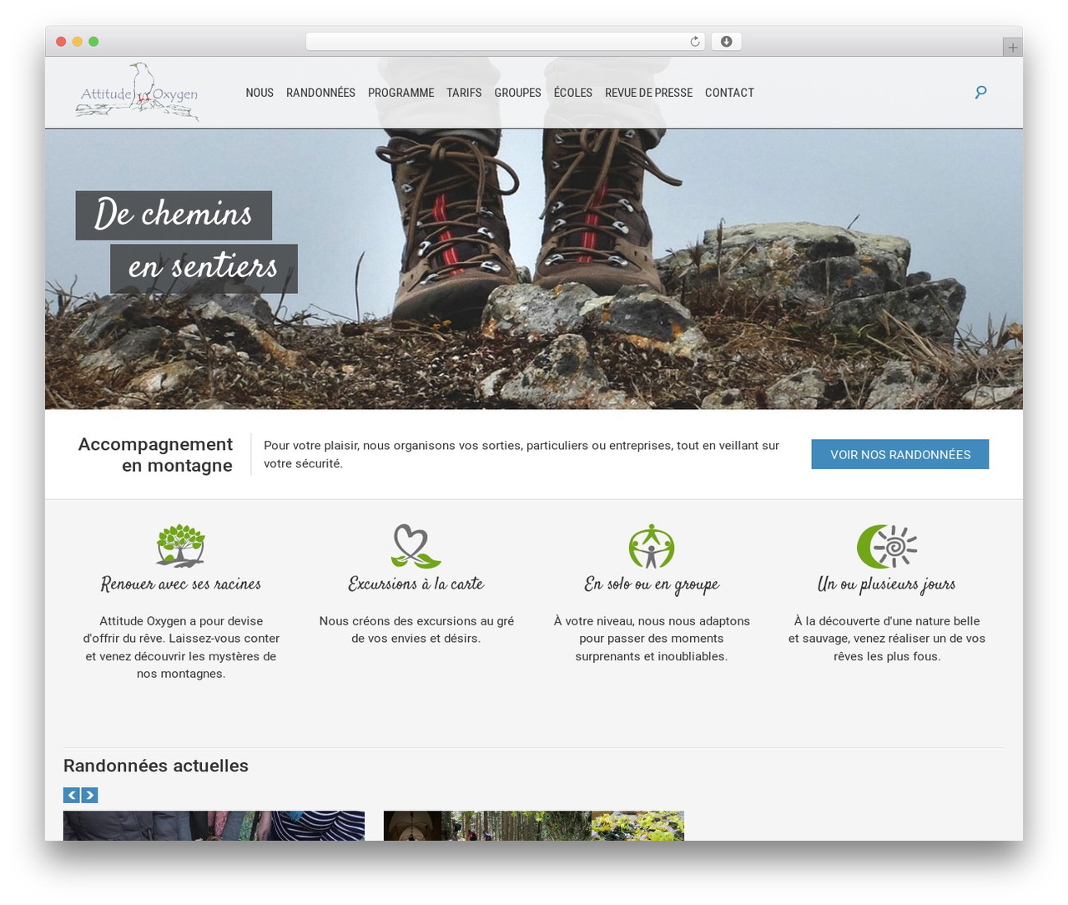The height and width of the screenshot is (905, 1068).
Task: Click the De chemins hero caption
Action: [x=174, y=215]
